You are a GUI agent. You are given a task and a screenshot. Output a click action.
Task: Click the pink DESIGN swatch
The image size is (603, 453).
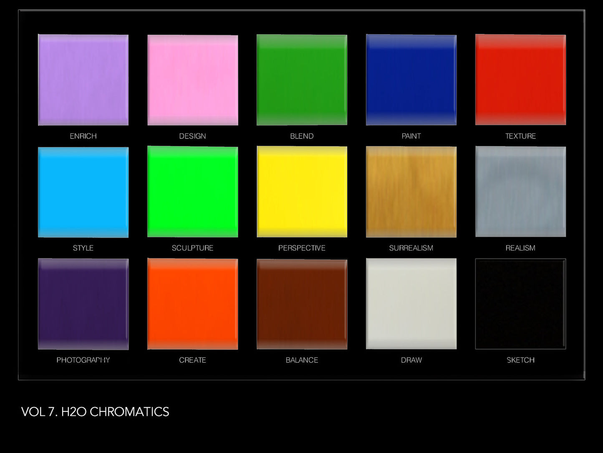(192, 80)
